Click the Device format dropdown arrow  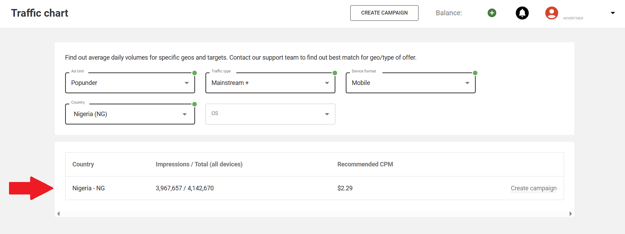(467, 83)
